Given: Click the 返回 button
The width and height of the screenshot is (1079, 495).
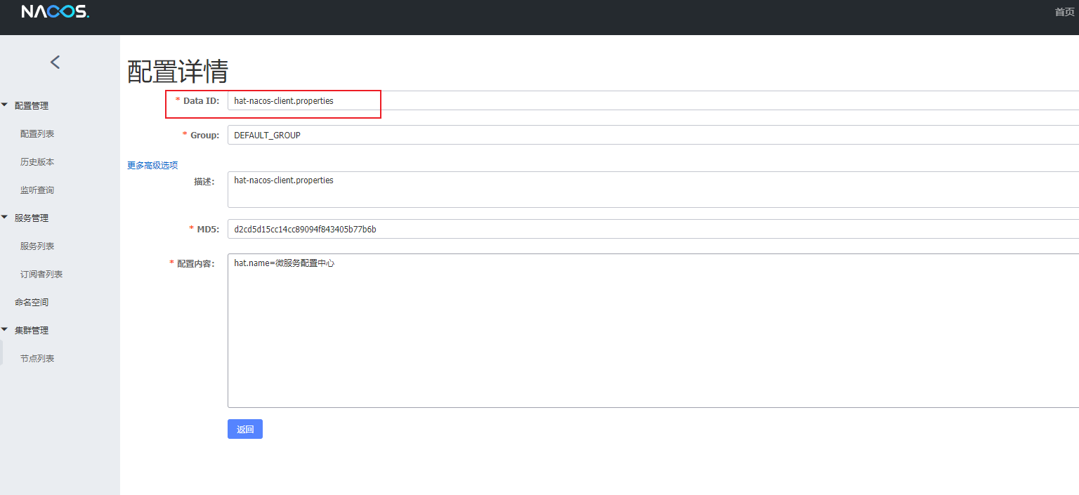Looking at the screenshot, I should [x=244, y=428].
